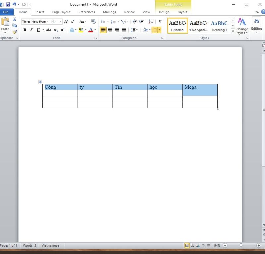Align text right

tap(117, 30)
